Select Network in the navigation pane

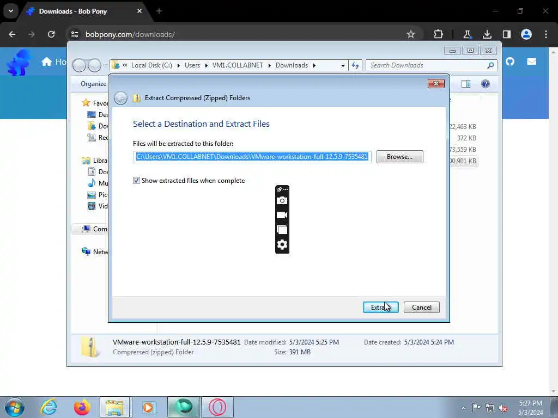pos(95,251)
